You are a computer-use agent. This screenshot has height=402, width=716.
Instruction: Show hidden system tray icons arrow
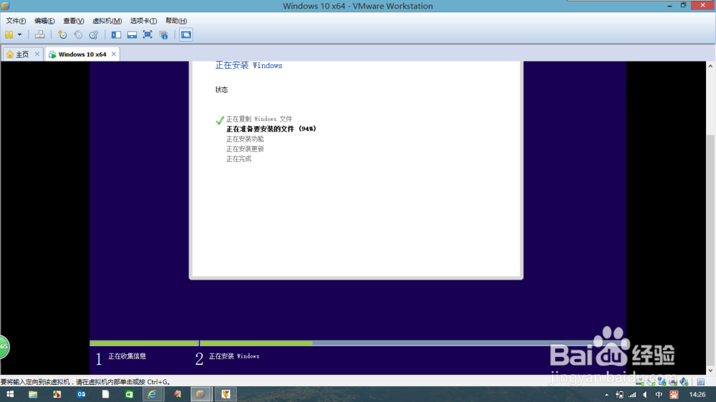(606, 395)
